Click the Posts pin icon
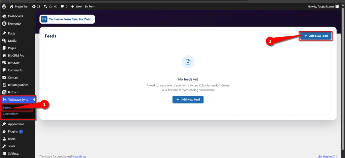The image size is (345, 158). pos(4,33)
